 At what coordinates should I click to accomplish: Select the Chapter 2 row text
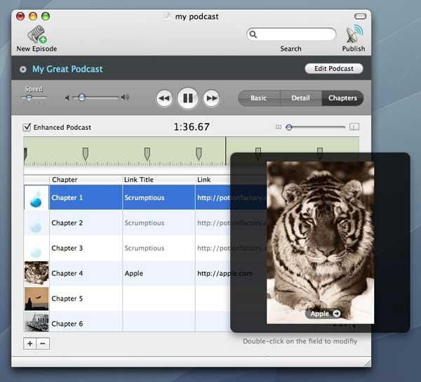pos(67,223)
